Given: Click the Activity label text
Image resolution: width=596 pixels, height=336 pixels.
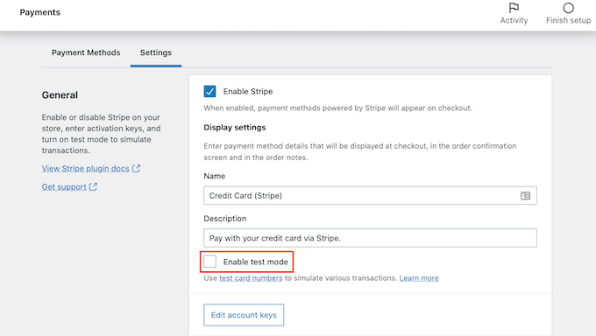Looking at the screenshot, I should pos(514,20).
